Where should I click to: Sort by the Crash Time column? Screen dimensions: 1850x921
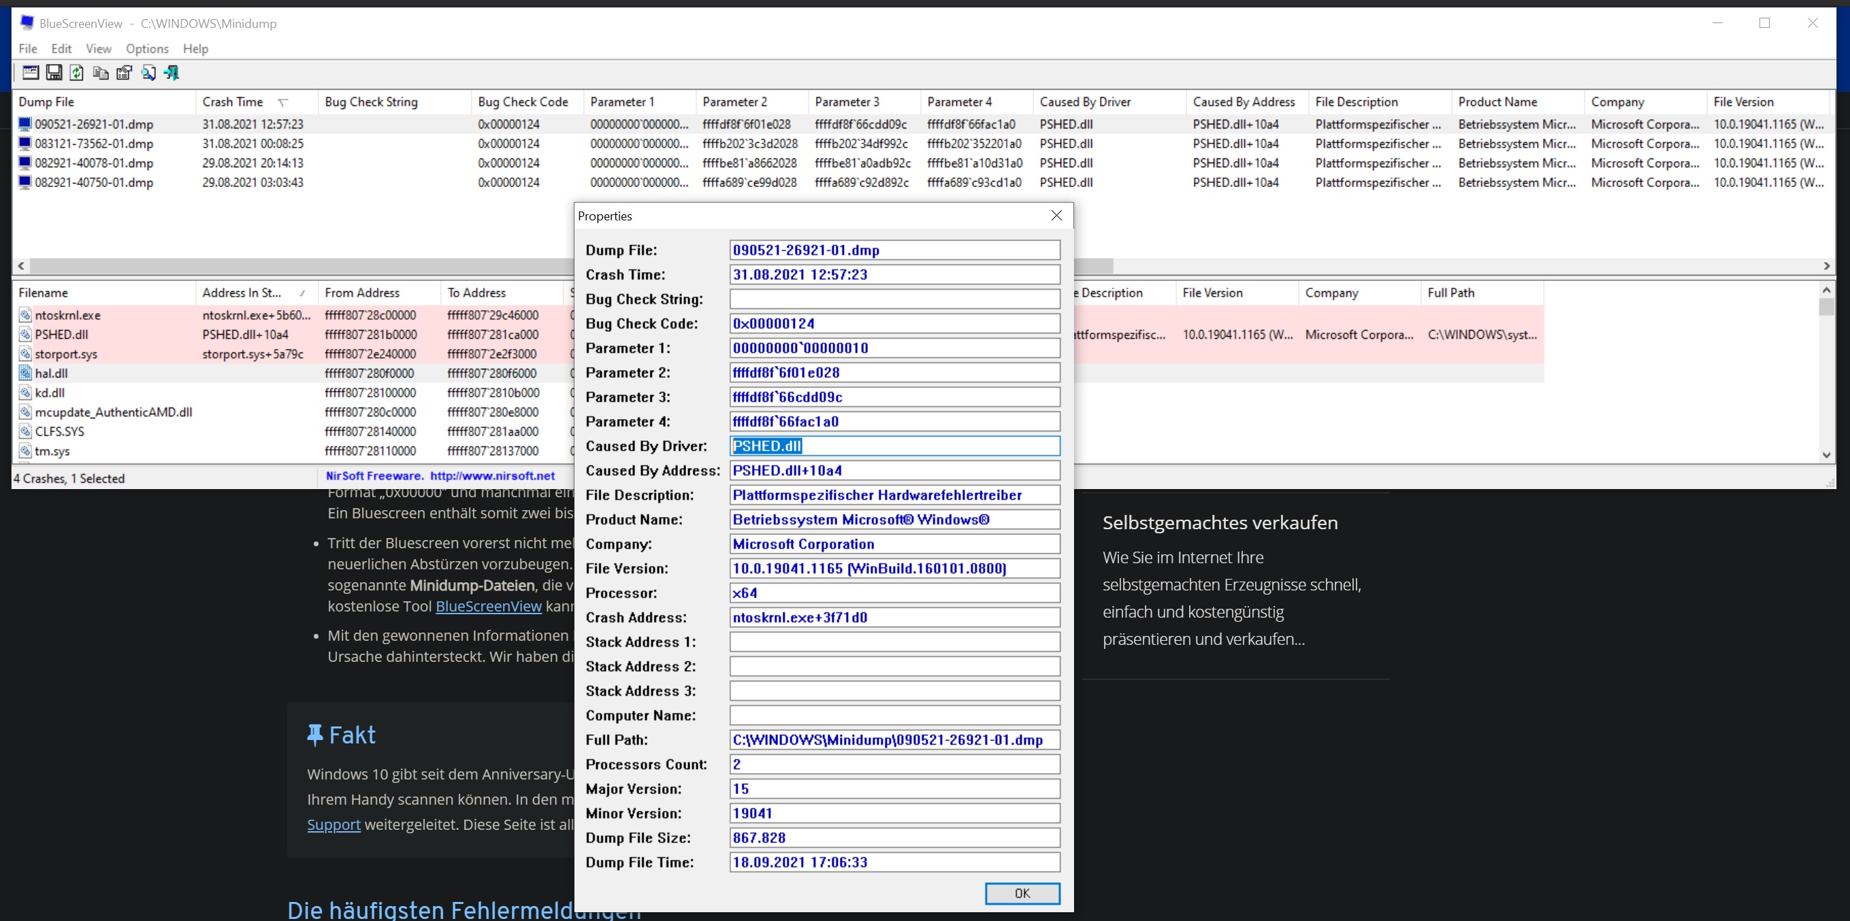233,102
